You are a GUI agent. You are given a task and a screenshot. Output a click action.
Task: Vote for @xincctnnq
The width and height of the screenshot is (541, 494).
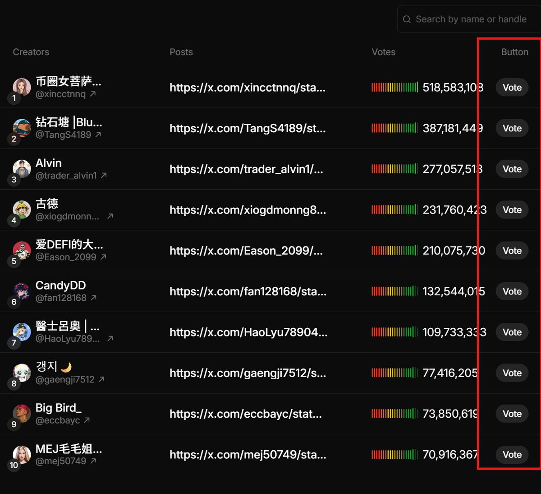(512, 88)
